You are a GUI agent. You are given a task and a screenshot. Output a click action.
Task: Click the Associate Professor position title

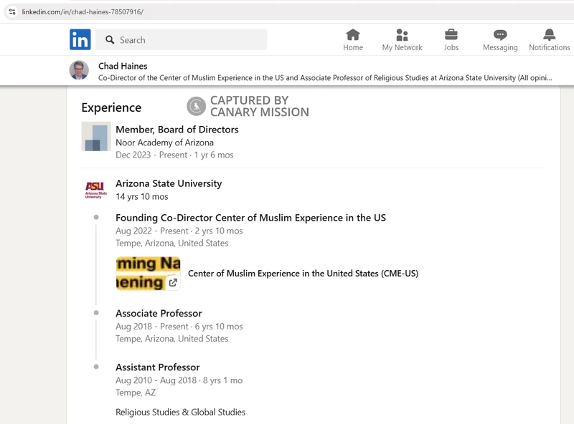[x=159, y=313]
